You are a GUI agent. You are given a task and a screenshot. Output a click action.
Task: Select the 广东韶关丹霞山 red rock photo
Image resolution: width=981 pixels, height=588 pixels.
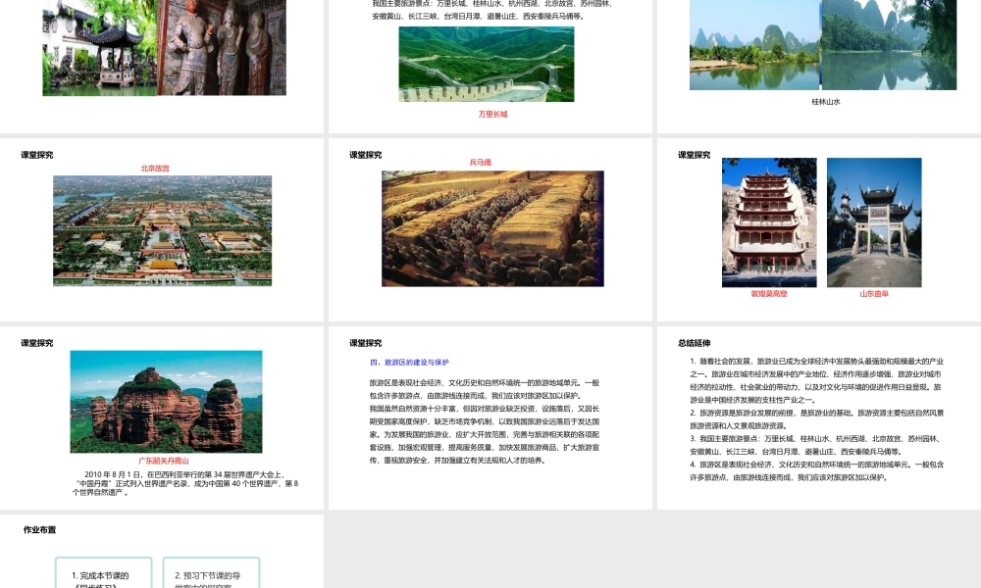click(166, 402)
